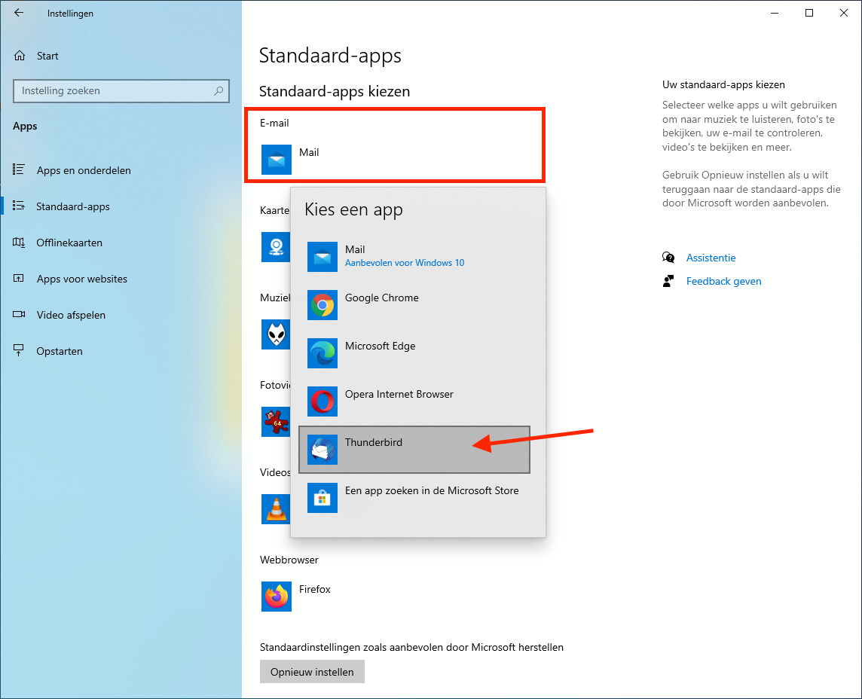Click the Start home icon
The height and width of the screenshot is (699, 862).
(x=20, y=56)
